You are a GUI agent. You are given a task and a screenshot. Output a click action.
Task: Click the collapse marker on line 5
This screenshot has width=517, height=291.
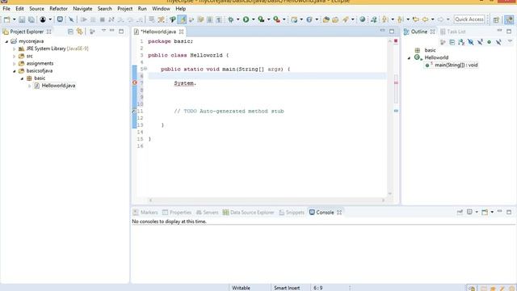click(x=145, y=69)
